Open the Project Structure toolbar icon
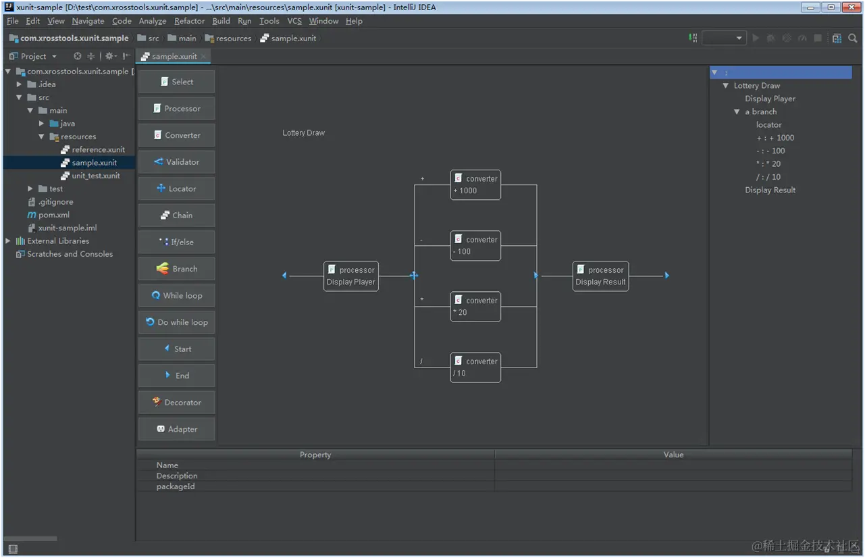Viewport: 865px width, 558px height. pos(837,39)
